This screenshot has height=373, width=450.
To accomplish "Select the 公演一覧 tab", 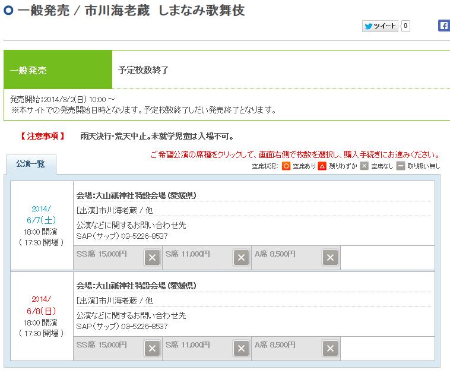I will (x=31, y=163).
